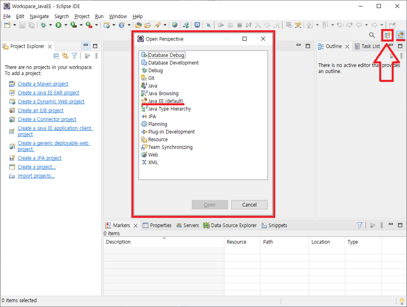The width and height of the screenshot is (407, 307).
Task: Open the External Tools dropdown arrow
Action: click(x=96, y=25)
